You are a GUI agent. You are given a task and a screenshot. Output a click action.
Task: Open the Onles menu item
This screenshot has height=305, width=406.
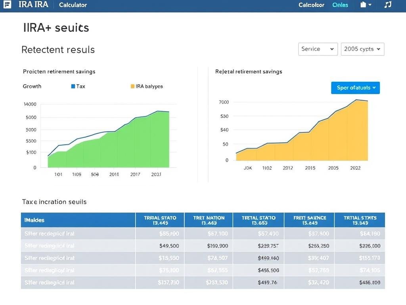click(340, 5)
